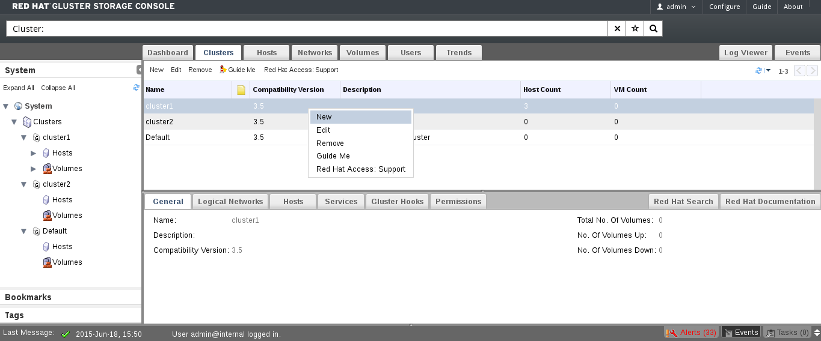Open the Networks tab
The height and width of the screenshot is (341, 821).
pos(315,53)
